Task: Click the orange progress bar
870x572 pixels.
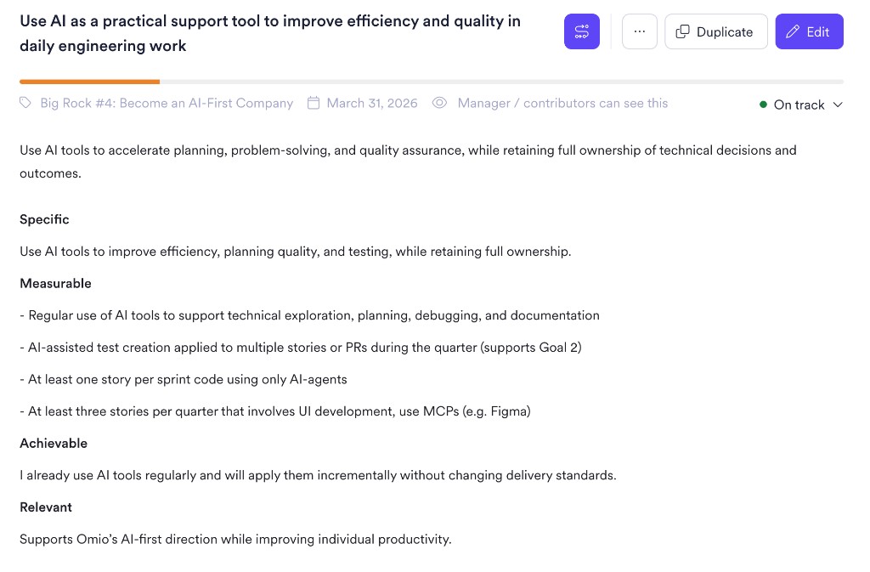Action: click(89, 82)
